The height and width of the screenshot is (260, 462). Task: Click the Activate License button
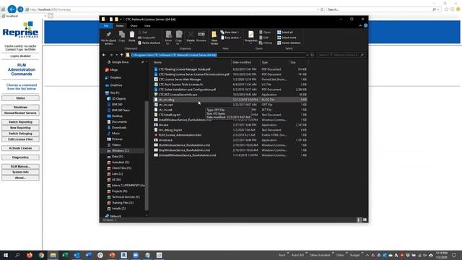coord(20,148)
